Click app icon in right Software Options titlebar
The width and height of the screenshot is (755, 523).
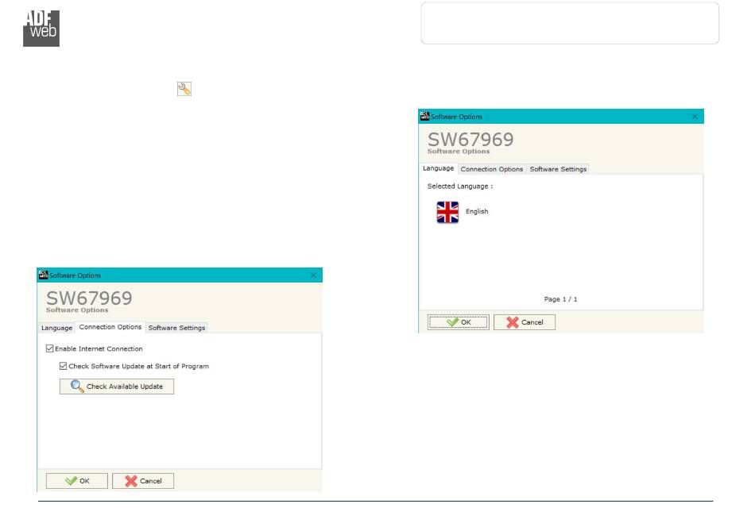coord(424,117)
